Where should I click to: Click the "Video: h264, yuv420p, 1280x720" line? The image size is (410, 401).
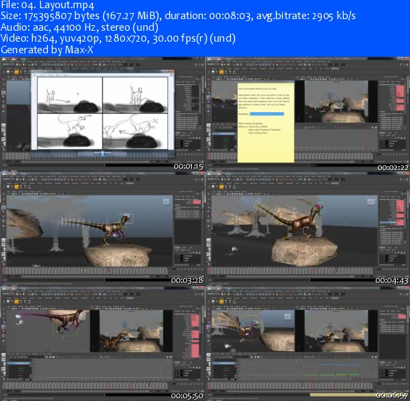click(118, 38)
